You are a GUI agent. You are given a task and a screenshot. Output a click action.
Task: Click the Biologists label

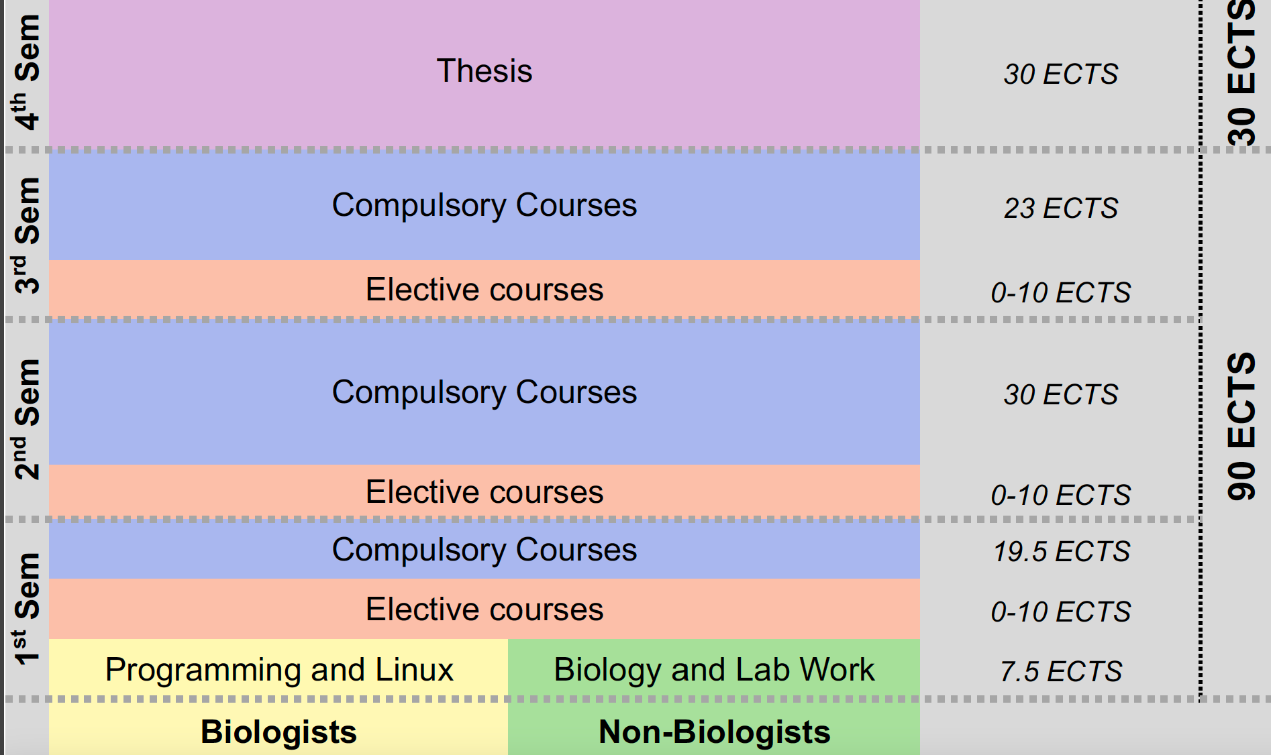click(278, 732)
